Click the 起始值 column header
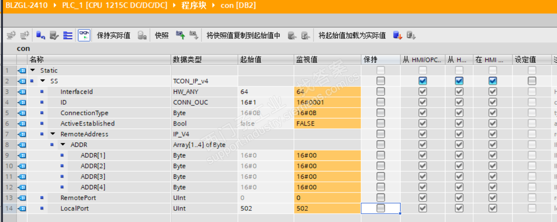 coord(266,60)
